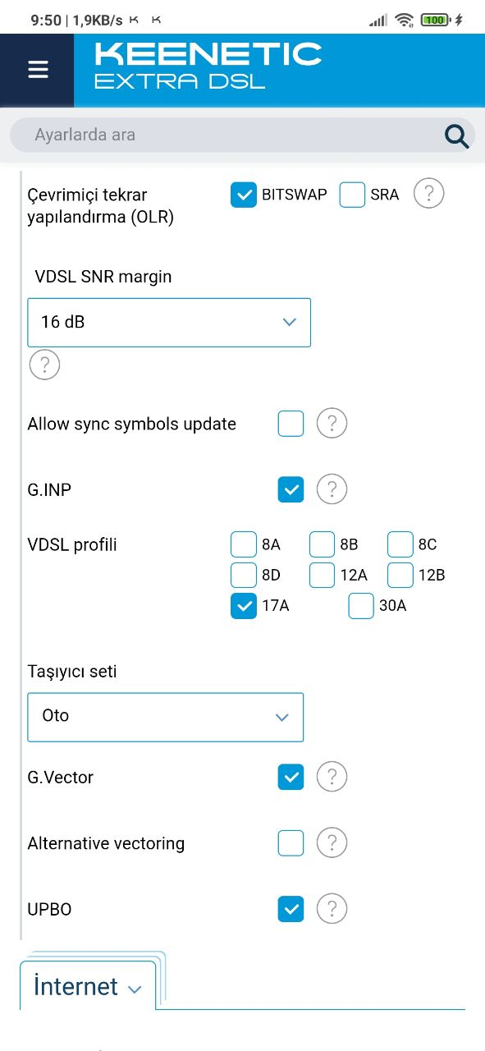Tap the Keenetic Extra DSL logo

pyautogui.click(x=208, y=66)
